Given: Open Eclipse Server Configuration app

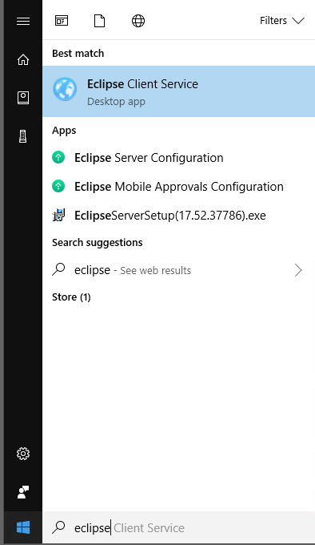Looking at the screenshot, I should coord(178,158).
